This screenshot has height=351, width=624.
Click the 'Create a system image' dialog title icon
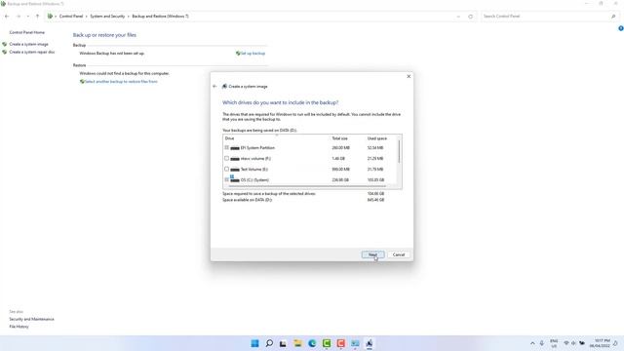click(x=224, y=87)
